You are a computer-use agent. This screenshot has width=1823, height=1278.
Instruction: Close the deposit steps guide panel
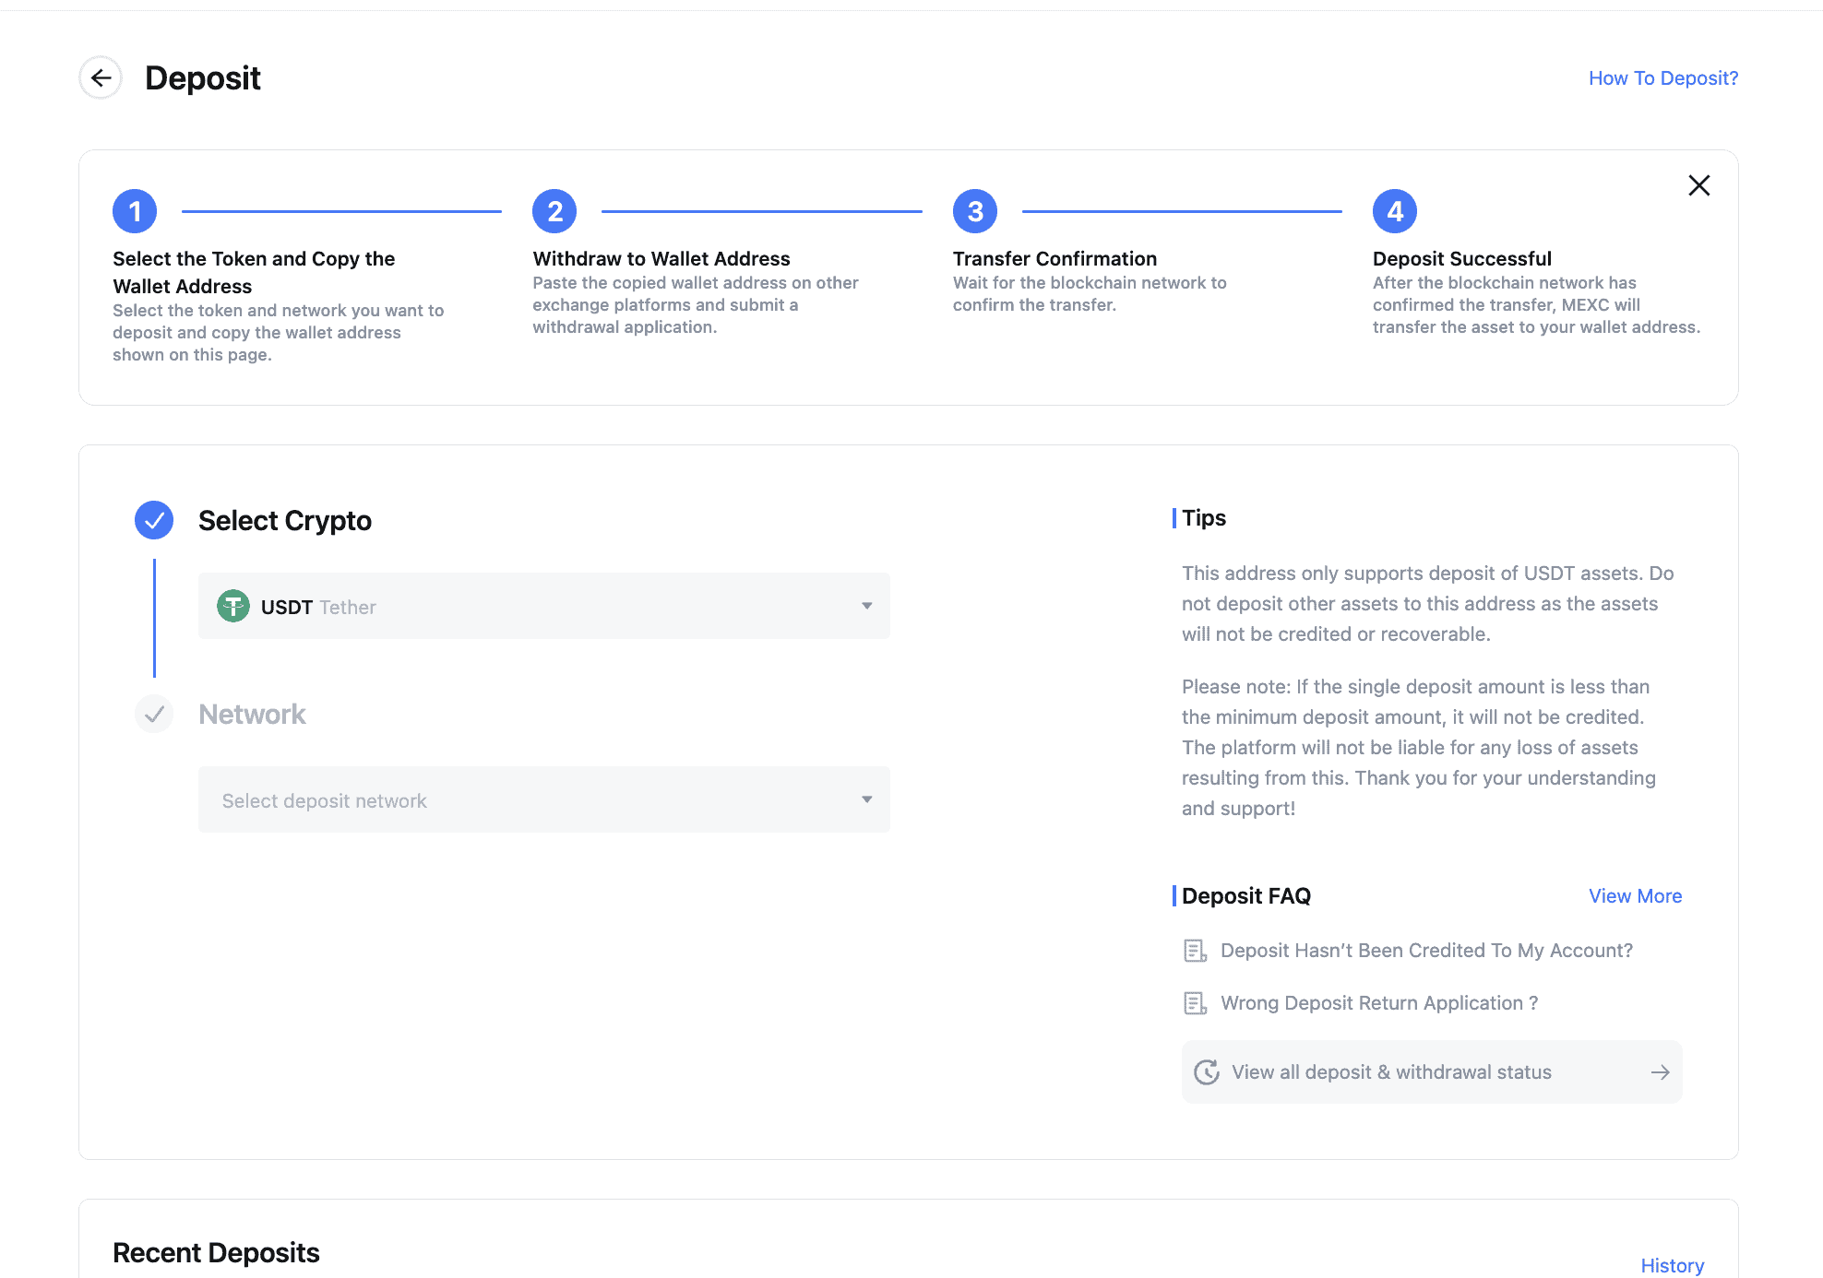(x=1698, y=185)
